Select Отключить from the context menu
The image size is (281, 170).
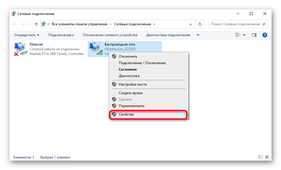point(128,56)
